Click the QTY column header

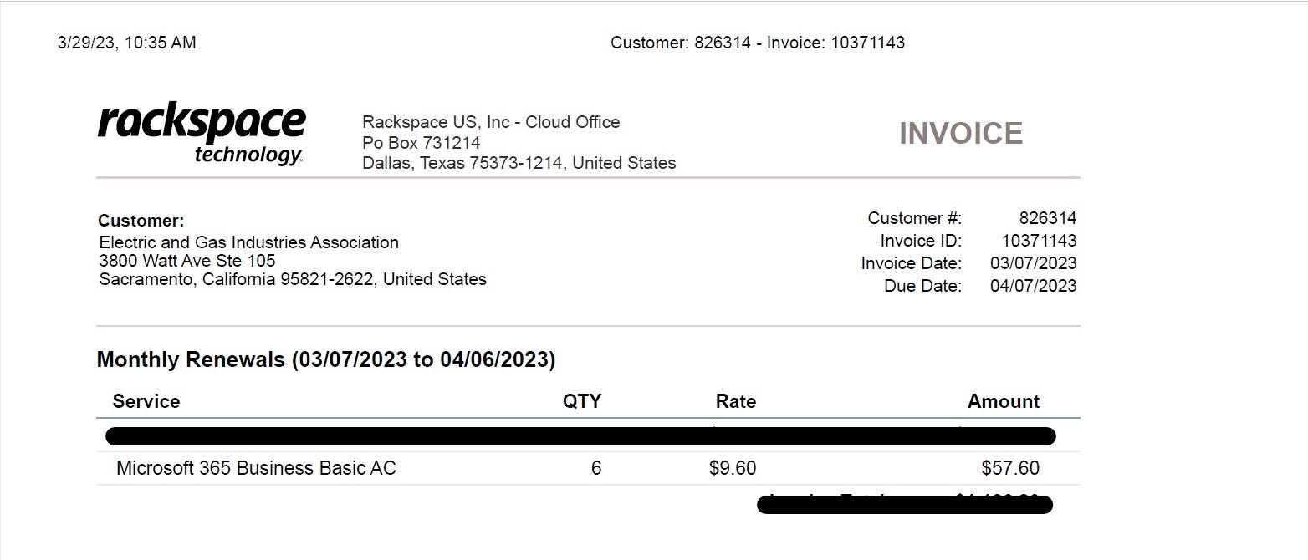(x=581, y=401)
